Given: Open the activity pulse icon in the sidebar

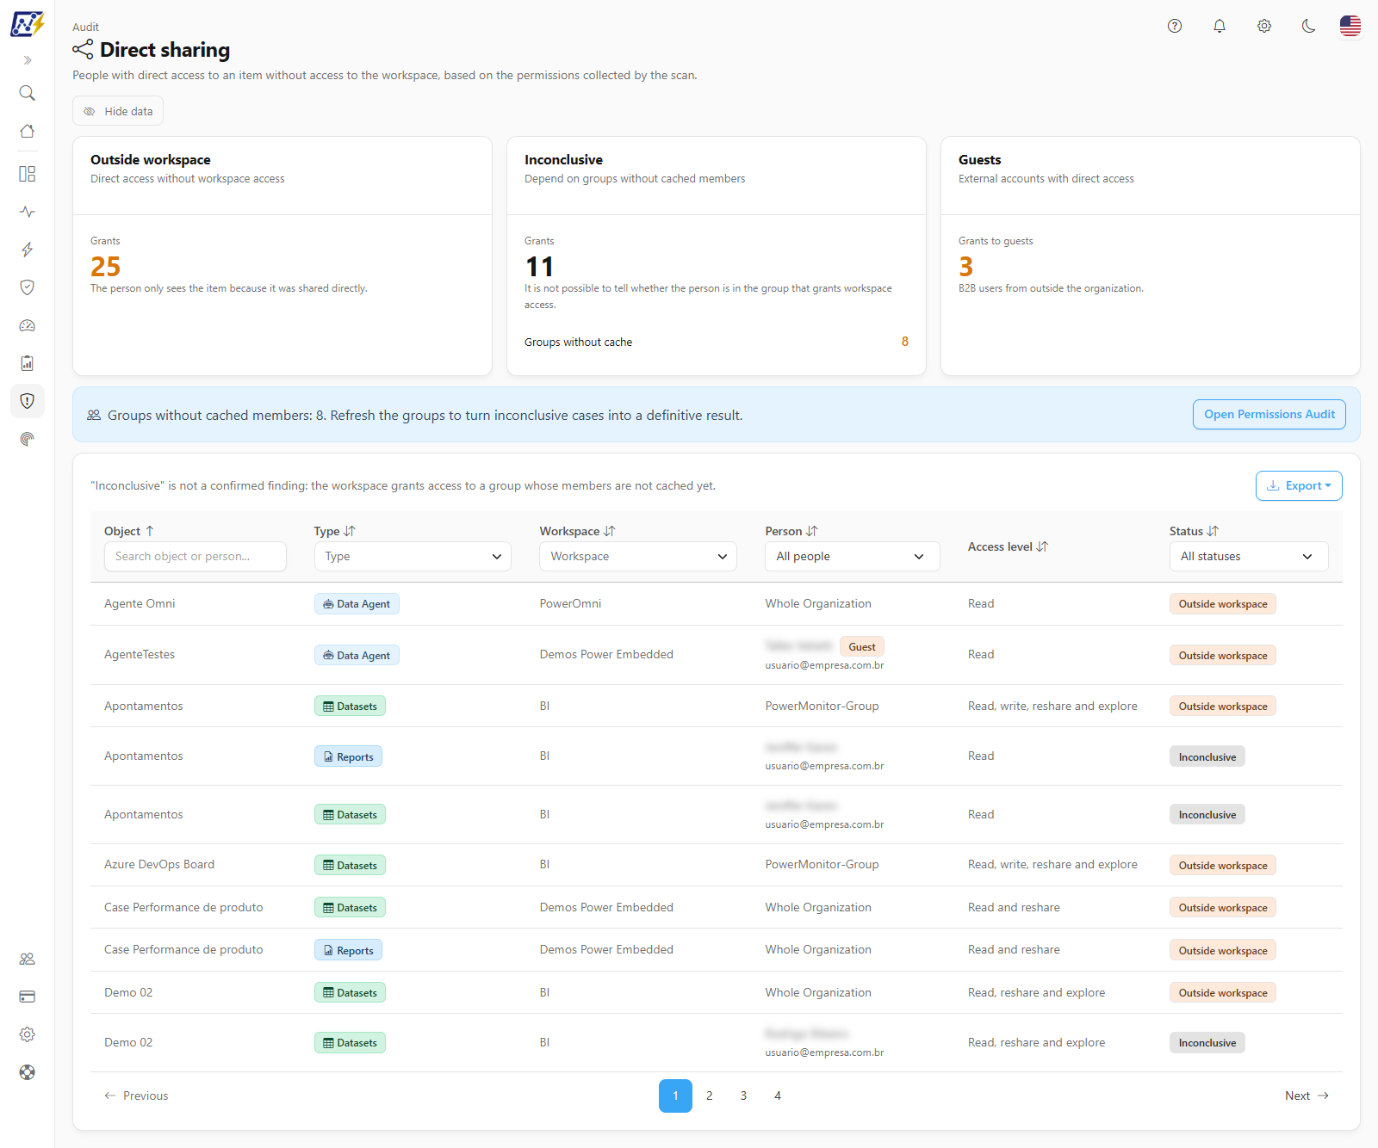Looking at the screenshot, I should (28, 212).
